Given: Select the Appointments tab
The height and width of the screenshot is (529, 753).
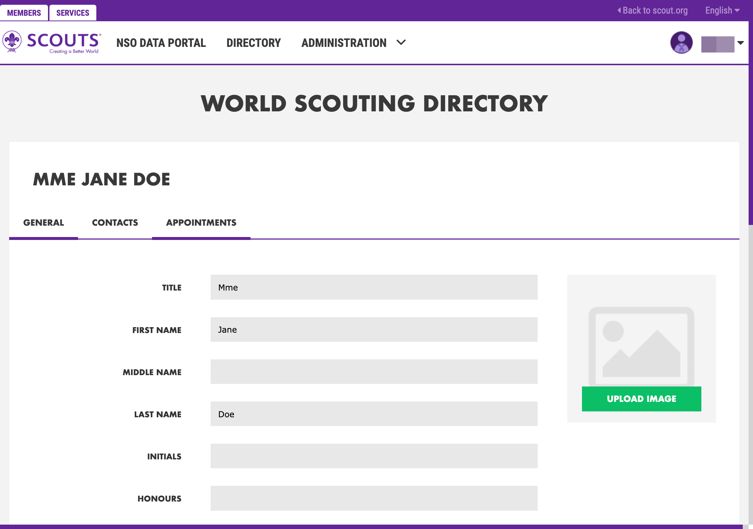Looking at the screenshot, I should (201, 223).
